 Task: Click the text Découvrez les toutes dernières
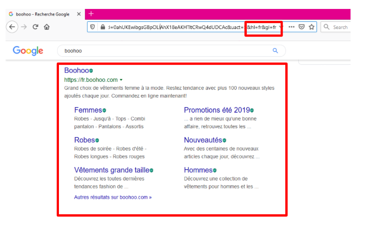(109, 179)
